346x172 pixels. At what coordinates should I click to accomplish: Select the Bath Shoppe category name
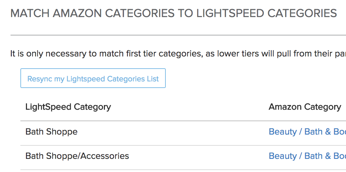point(52,132)
